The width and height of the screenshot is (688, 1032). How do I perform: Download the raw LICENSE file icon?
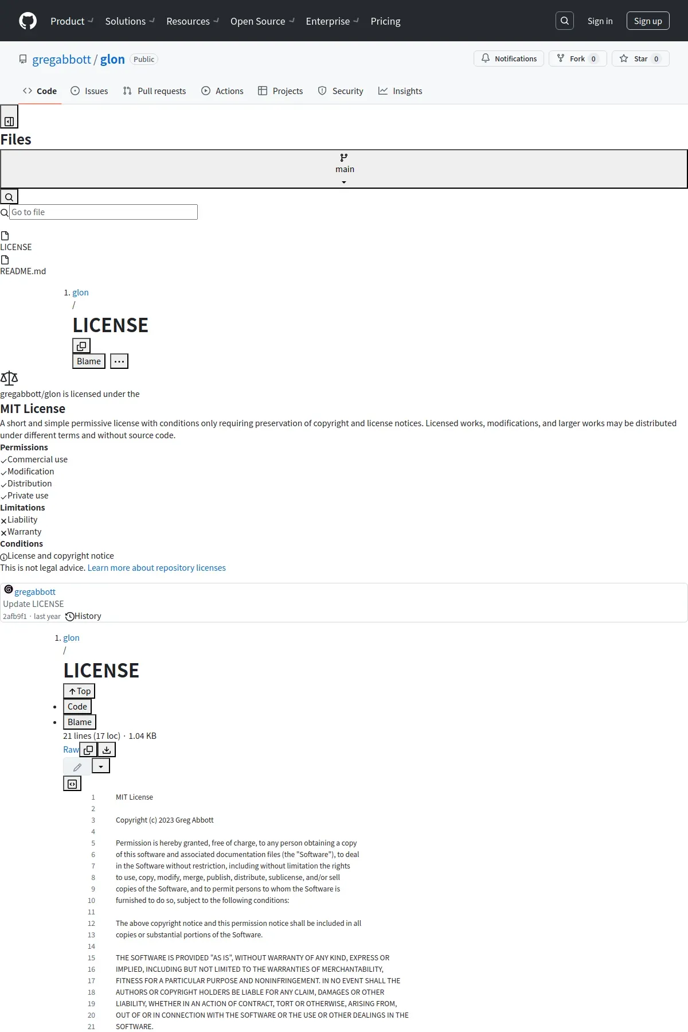107,750
